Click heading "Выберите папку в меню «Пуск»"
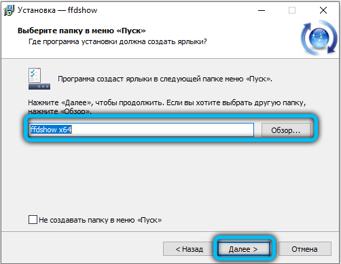The height and width of the screenshot is (264, 341). click(x=82, y=31)
